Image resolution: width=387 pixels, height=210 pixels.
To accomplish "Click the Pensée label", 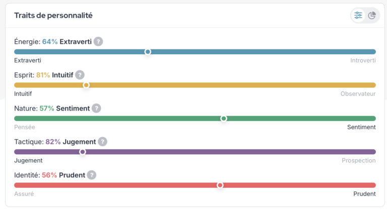I will [25, 127].
